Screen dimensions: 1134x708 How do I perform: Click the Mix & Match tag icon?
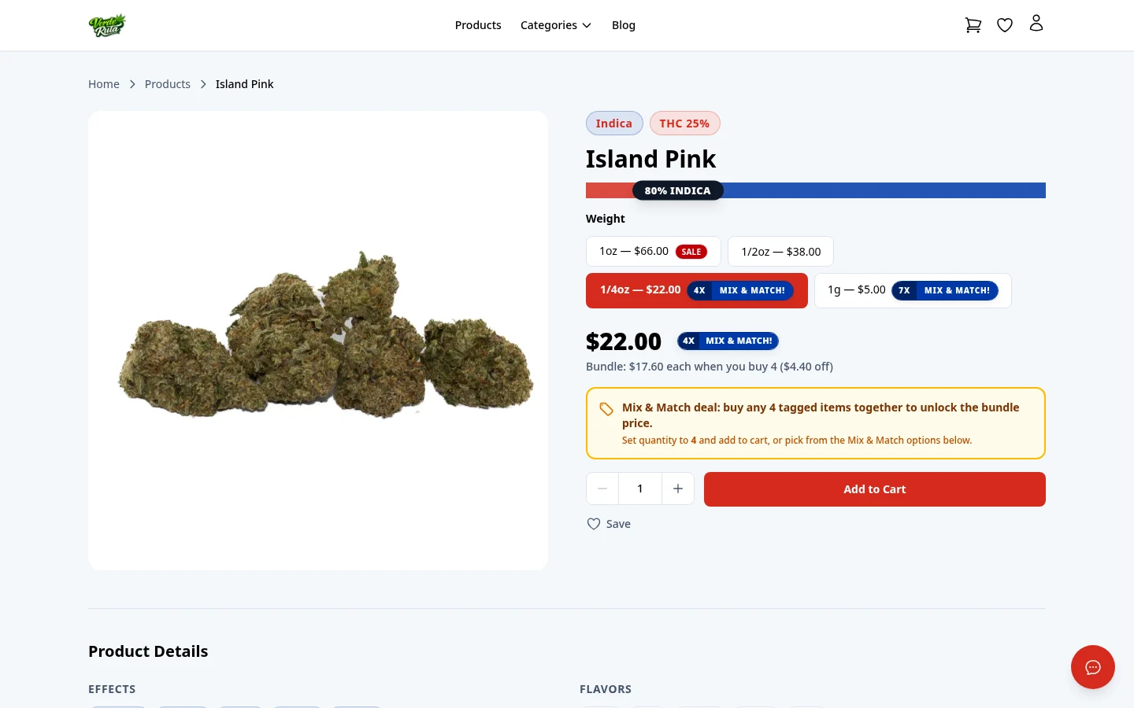point(606,409)
